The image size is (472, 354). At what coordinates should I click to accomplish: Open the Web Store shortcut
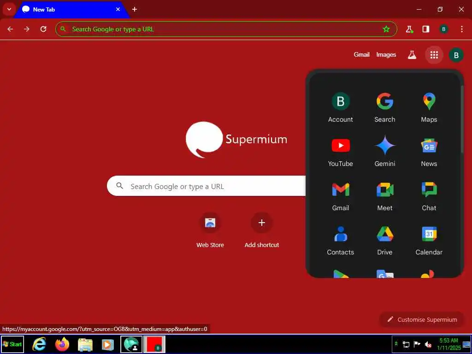pyautogui.click(x=210, y=231)
